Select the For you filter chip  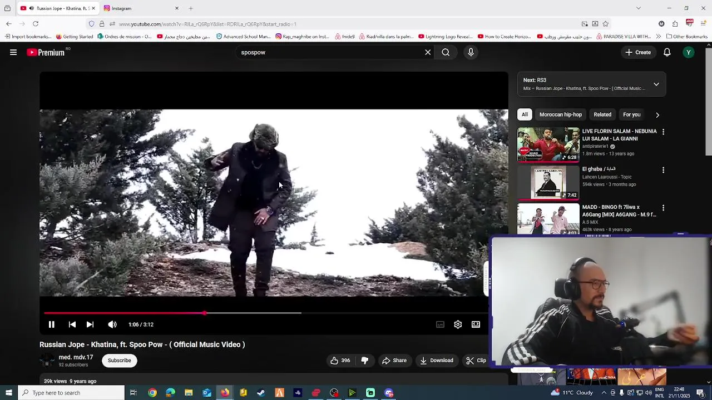[x=631, y=114]
